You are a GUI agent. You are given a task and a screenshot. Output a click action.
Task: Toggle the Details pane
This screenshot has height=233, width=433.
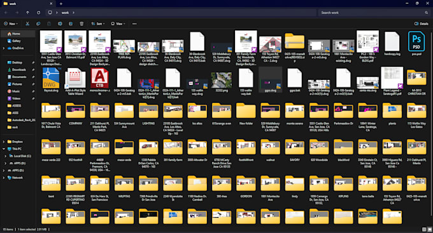[x=422, y=23]
